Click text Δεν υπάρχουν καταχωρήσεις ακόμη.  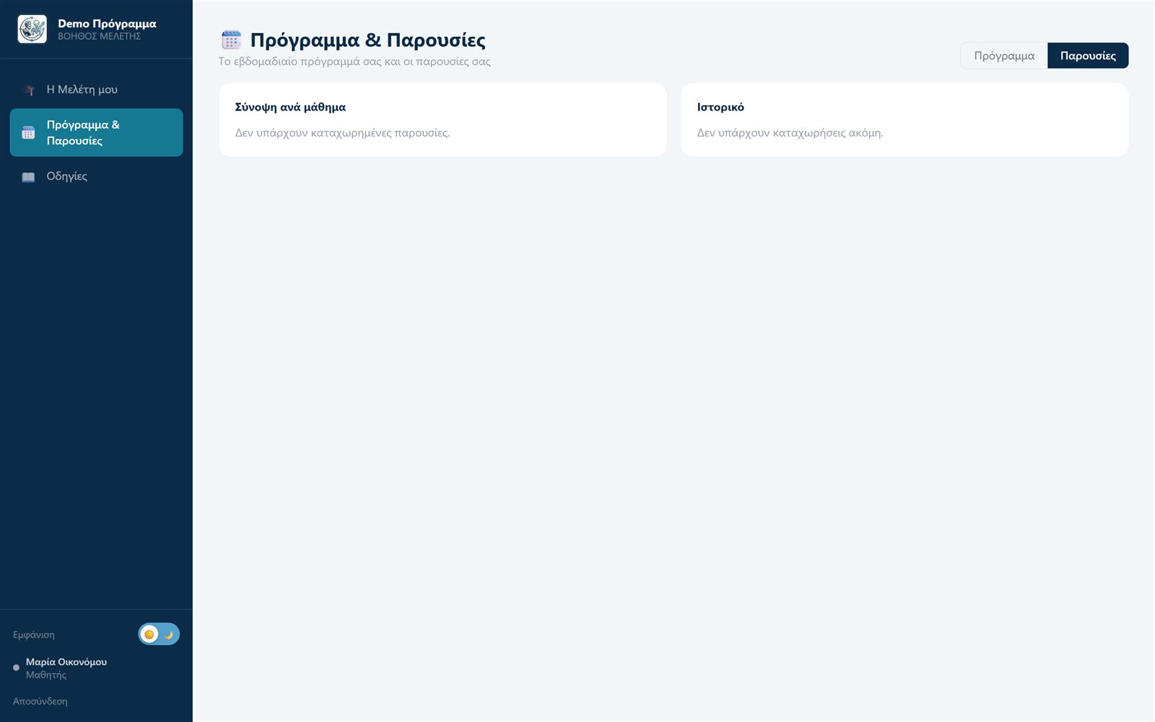790,133
